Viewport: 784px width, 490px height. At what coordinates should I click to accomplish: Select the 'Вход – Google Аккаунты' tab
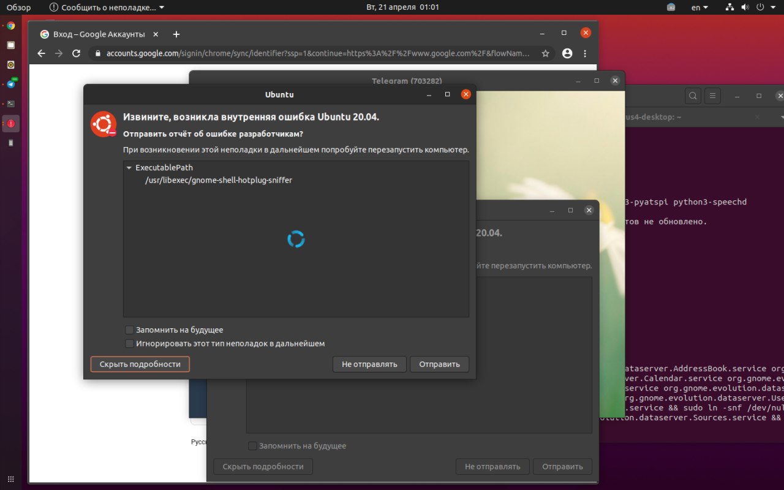[99, 34]
